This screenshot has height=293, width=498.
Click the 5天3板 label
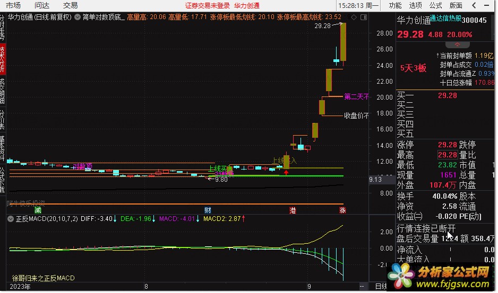413,68
